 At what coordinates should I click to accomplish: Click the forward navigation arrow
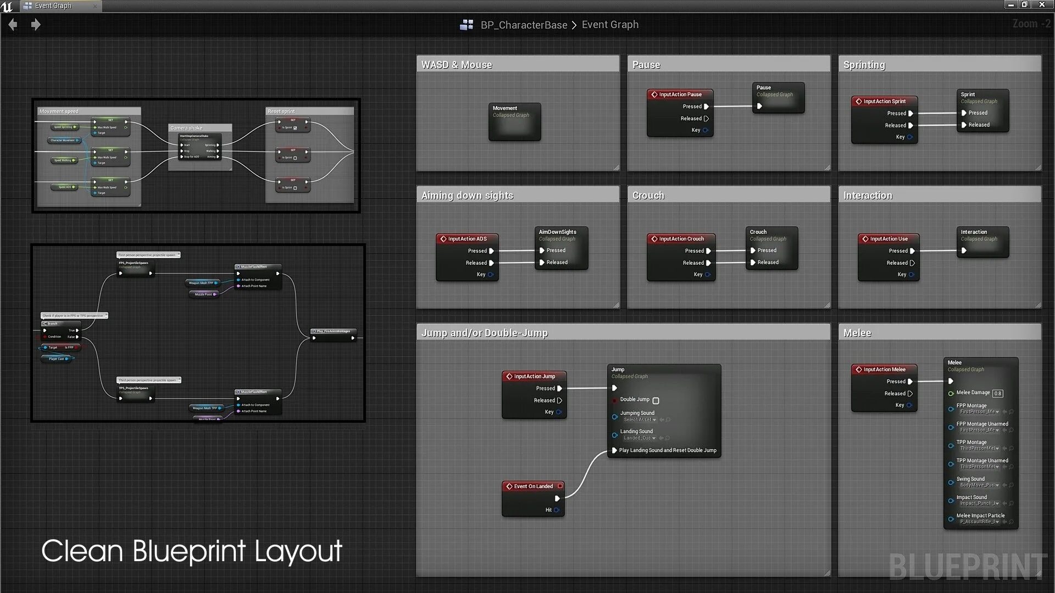point(36,25)
